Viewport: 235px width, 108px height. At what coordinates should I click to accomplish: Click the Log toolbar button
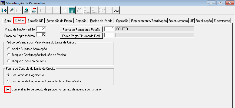(x=116, y=10)
